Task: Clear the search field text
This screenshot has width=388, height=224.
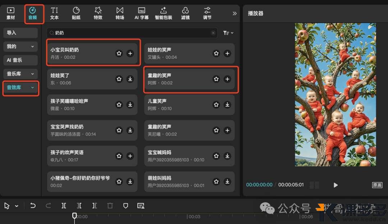Action: pos(213,33)
